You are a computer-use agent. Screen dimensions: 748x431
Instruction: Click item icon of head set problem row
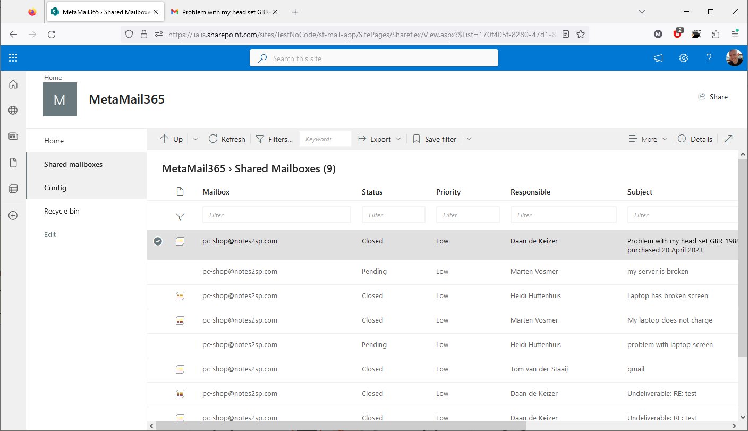point(180,241)
